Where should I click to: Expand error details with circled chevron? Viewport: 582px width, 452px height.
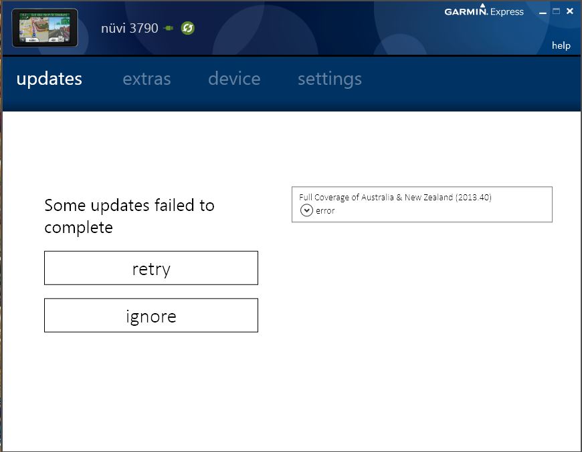pyautogui.click(x=306, y=210)
